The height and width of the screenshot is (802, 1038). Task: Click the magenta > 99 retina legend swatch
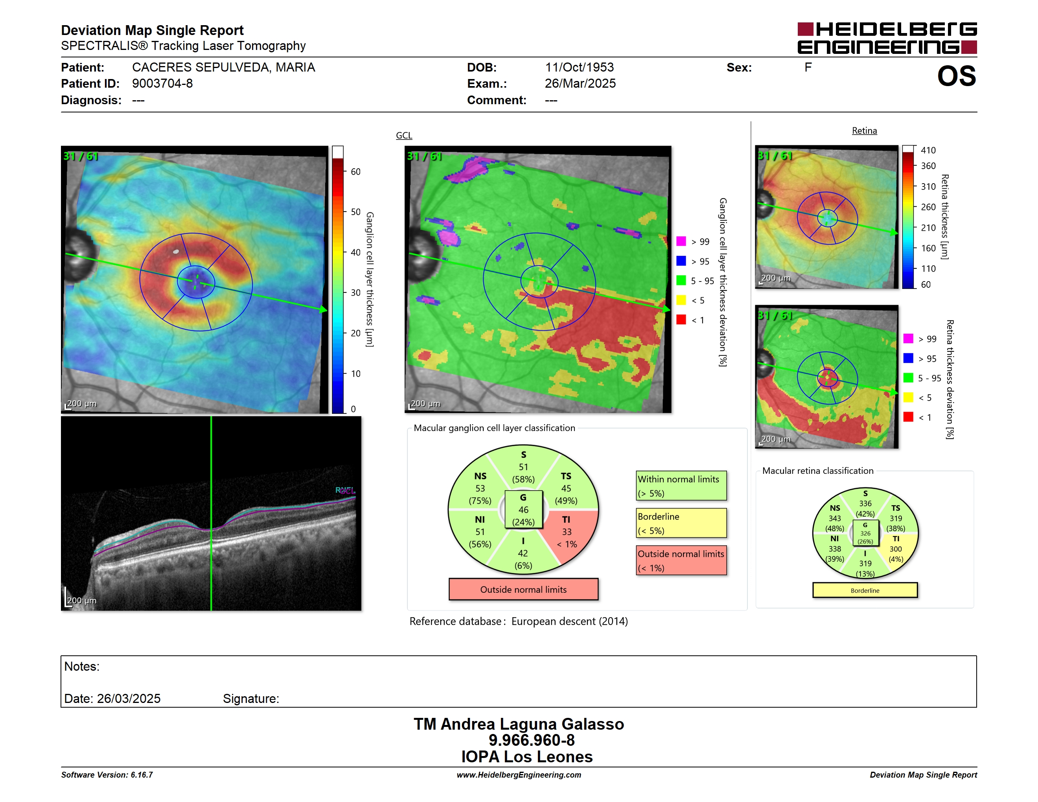pos(908,338)
